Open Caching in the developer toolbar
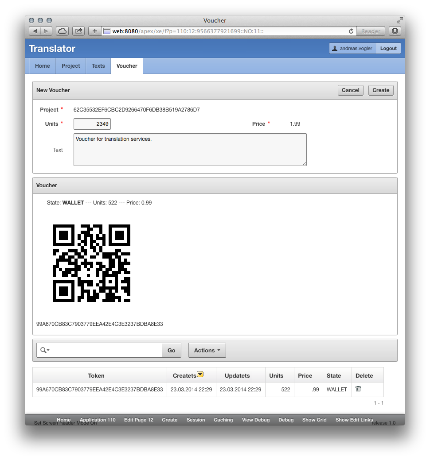Image resolution: width=430 pixels, height=460 pixels. [223, 420]
